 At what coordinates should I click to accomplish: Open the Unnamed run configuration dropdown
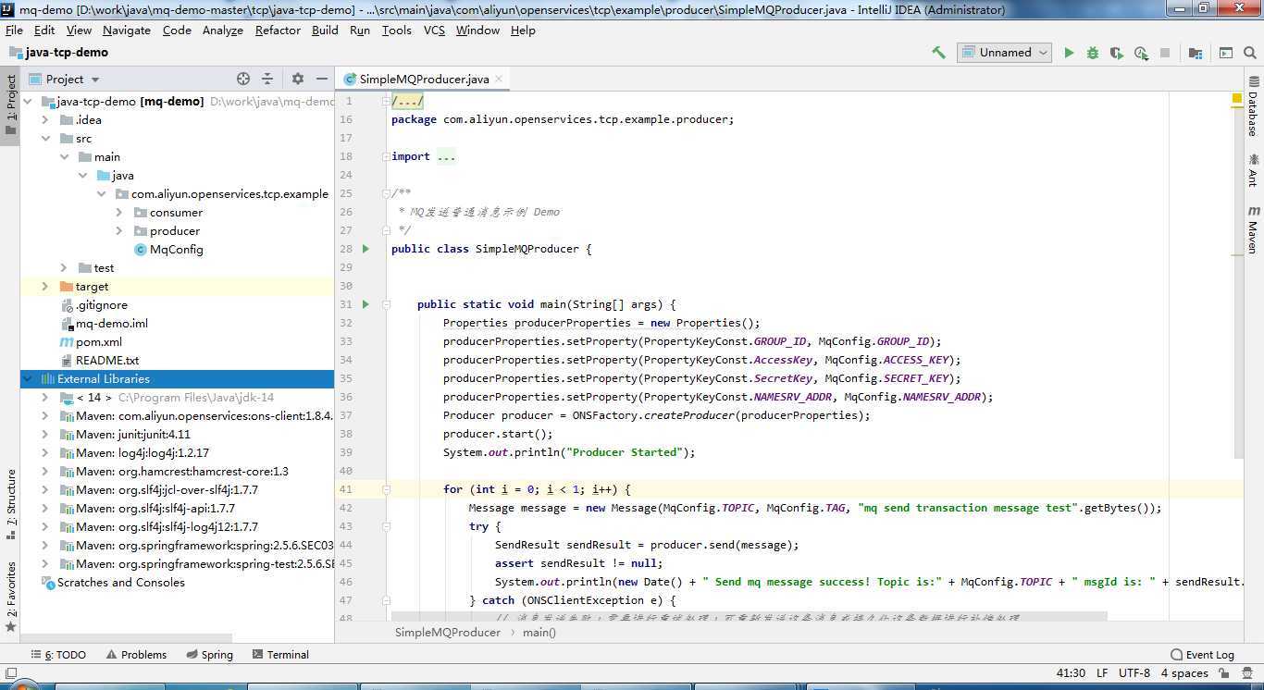click(1005, 53)
